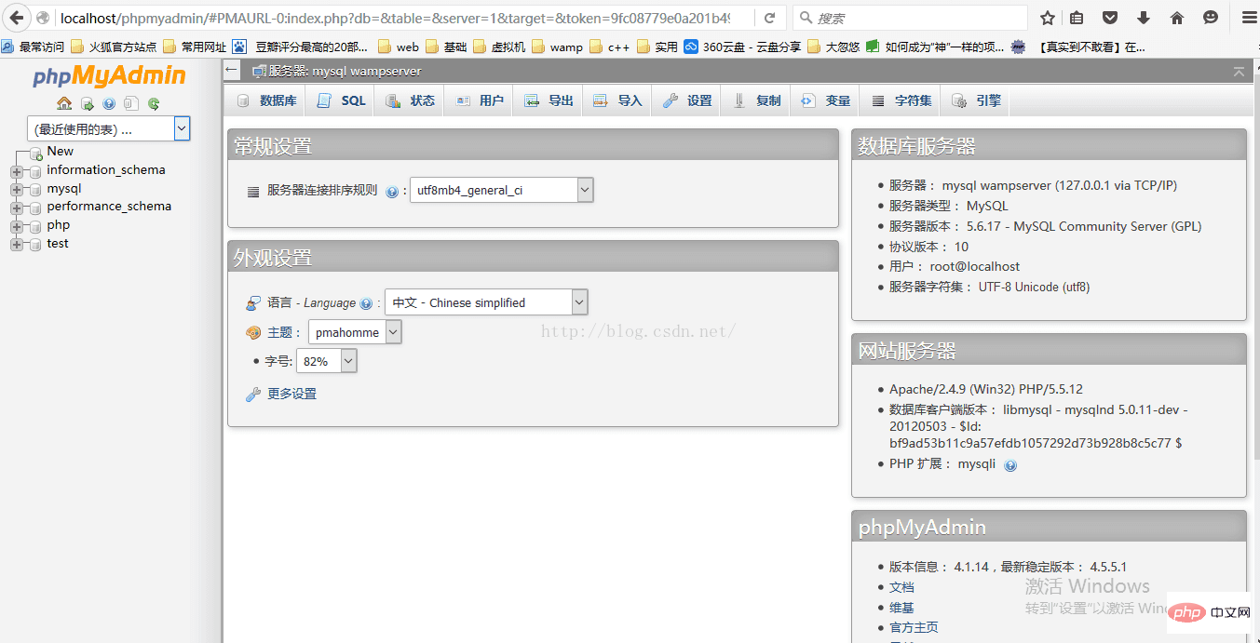Go back with browser back arrow
Screen dimensions: 1260x643
(x=16, y=18)
